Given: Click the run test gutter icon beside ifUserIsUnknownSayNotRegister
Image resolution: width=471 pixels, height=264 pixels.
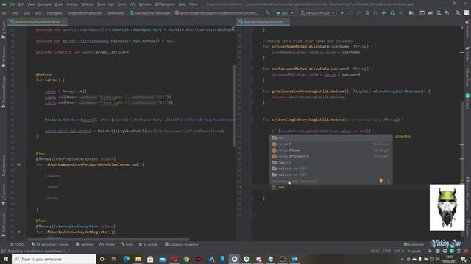Looking at the screenshot, I should (18, 232).
